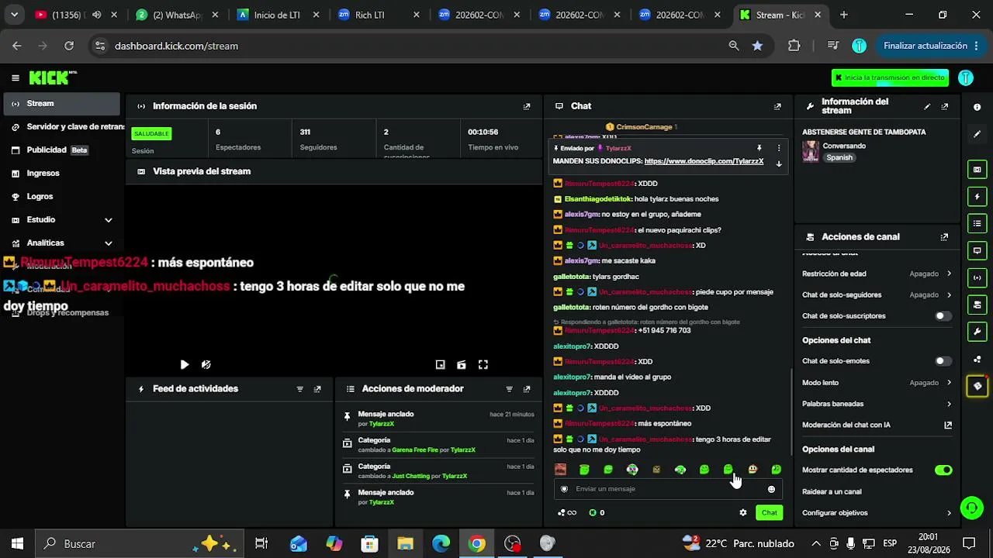Click Finalizar actualización in Chrome
The height and width of the screenshot is (558, 993).
pos(931,46)
